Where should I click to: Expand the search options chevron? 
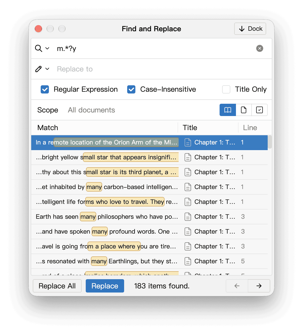[47, 48]
